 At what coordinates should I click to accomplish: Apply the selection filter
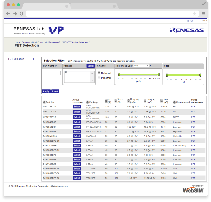(x=46, y=91)
